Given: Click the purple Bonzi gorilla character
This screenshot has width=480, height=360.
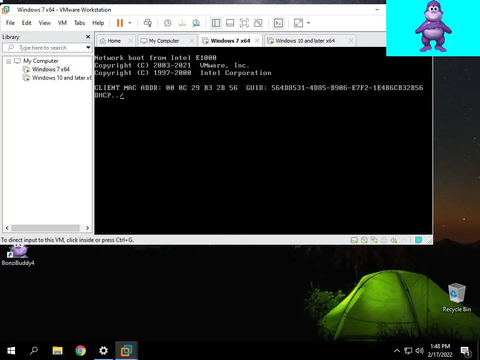Looking at the screenshot, I should tap(433, 26).
